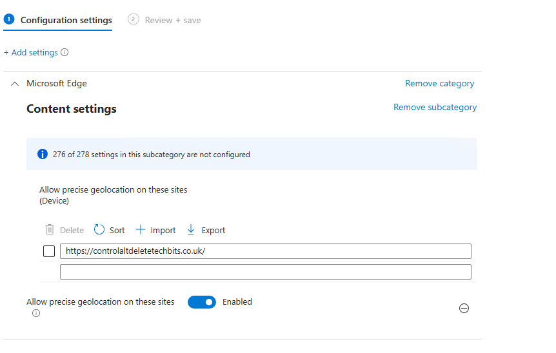Turn off the geolocation Enabled toggle
556x353 pixels.
pyautogui.click(x=202, y=302)
